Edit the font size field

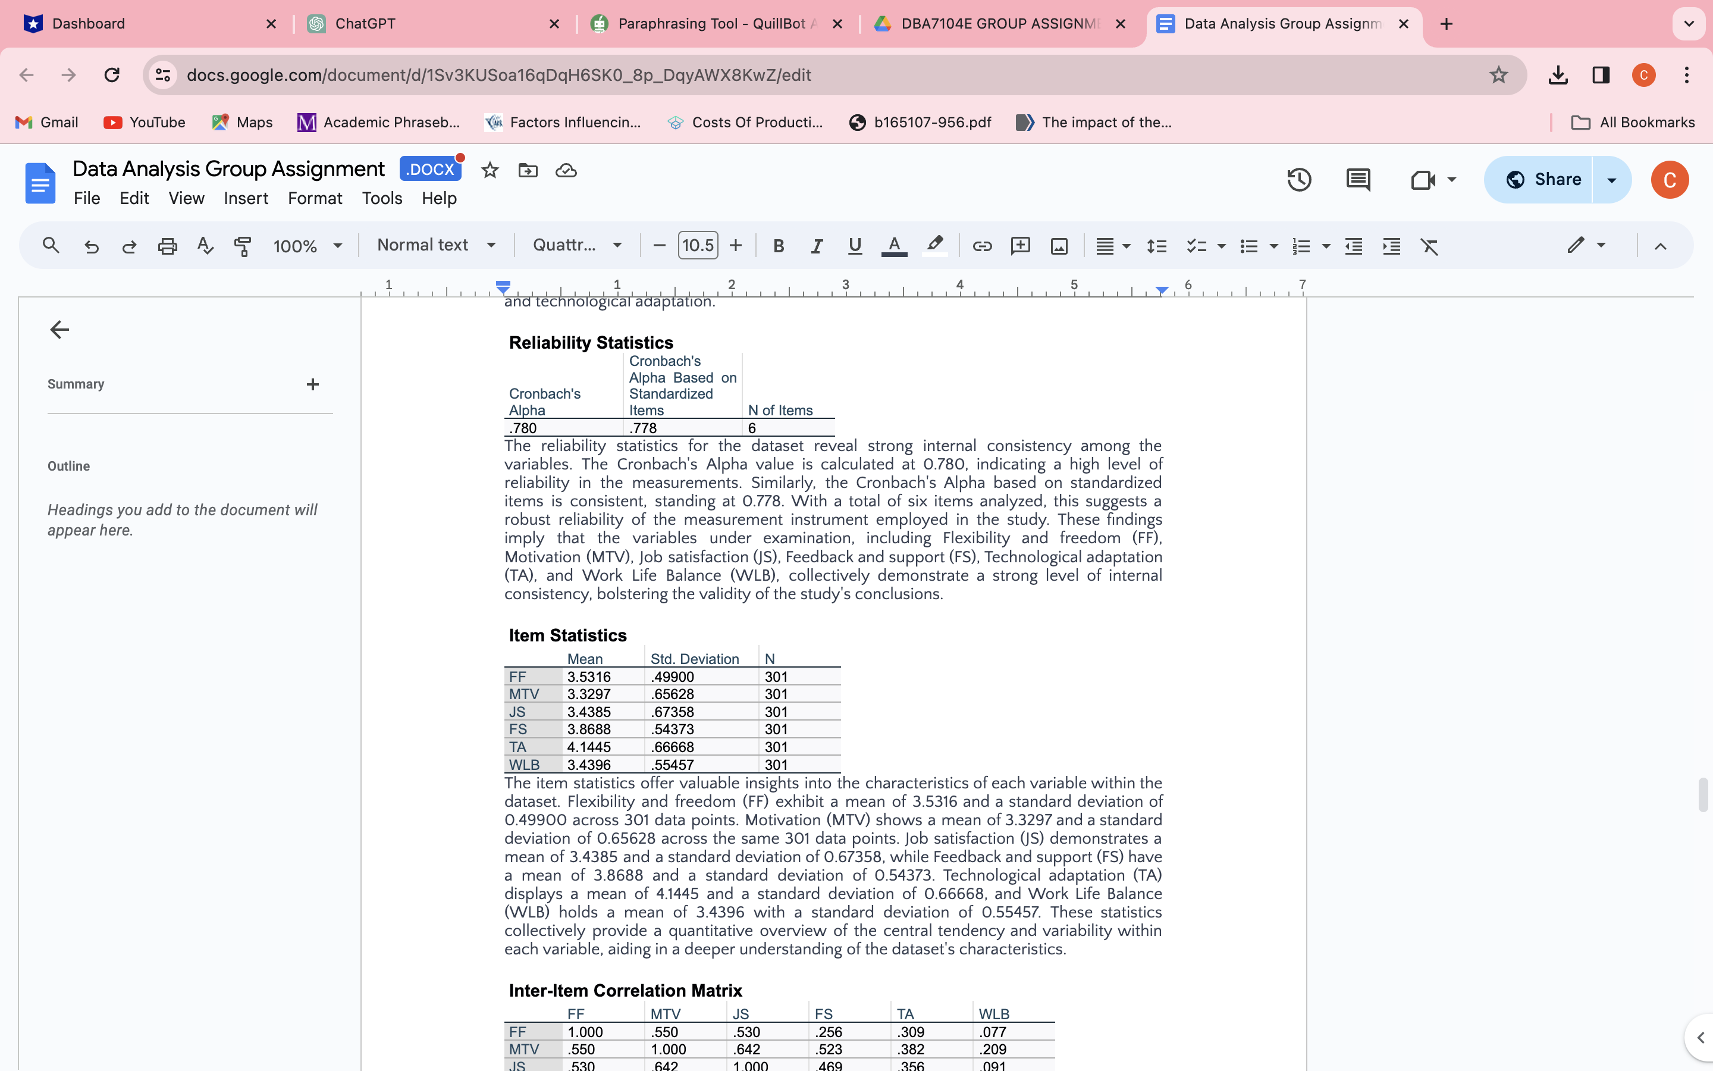point(697,245)
